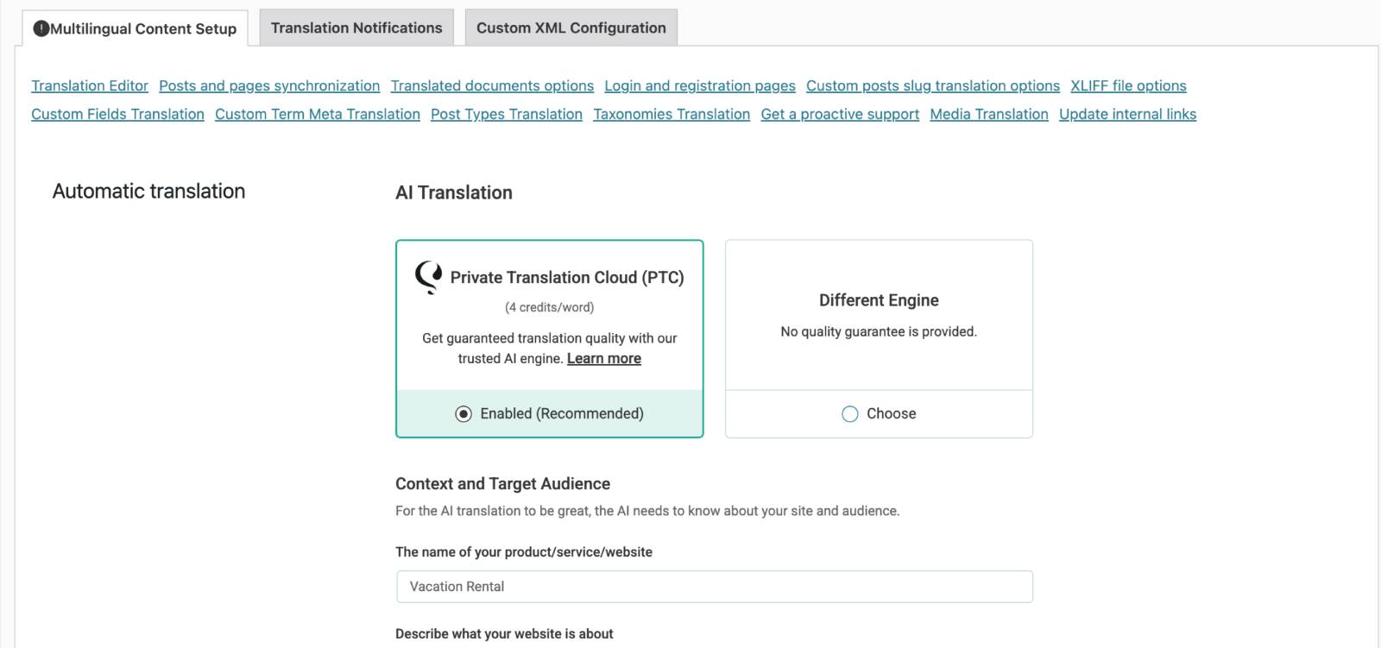The width and height of the screenshot is (1381, 648).
Task: Open Translated documents options link
Action: [x=492, y=85]
